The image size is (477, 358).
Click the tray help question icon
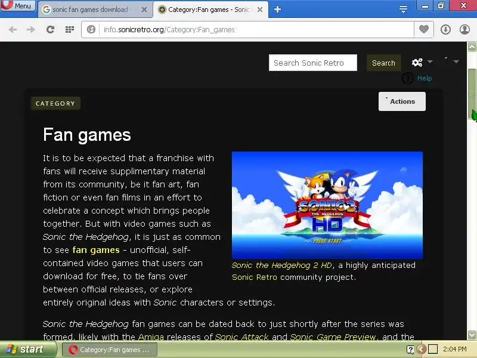coord(410,350)
